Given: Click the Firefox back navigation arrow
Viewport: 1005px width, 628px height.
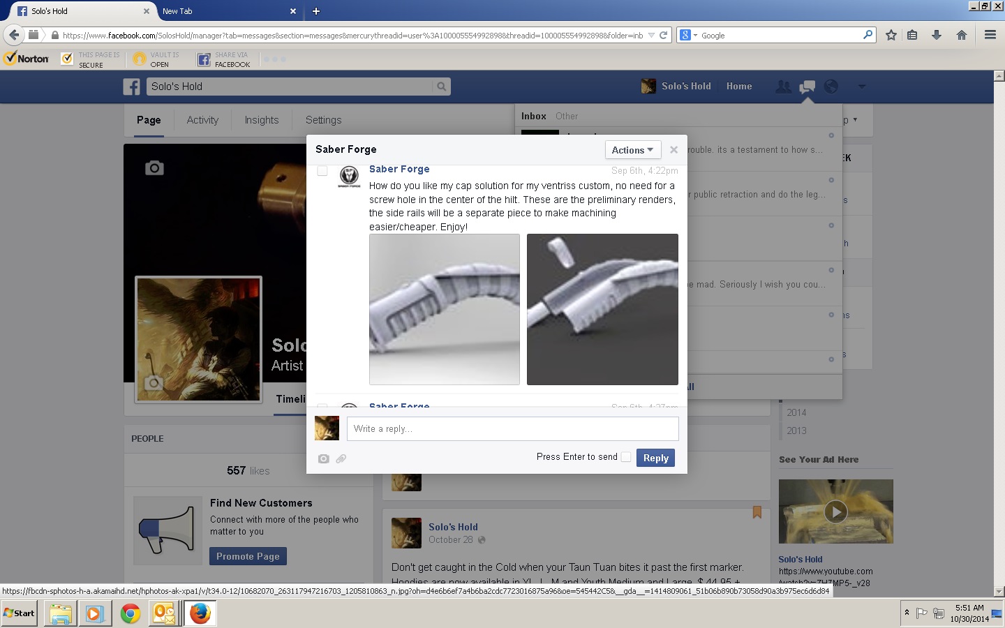Looking at the screenshot, I should pos(14,35).
